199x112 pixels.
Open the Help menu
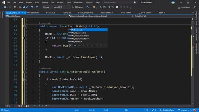point(97,2)
